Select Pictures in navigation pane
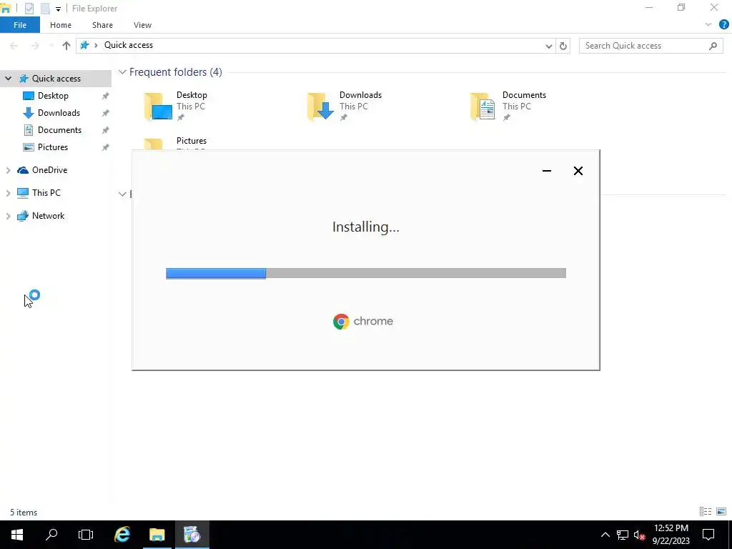 point(53,147)
